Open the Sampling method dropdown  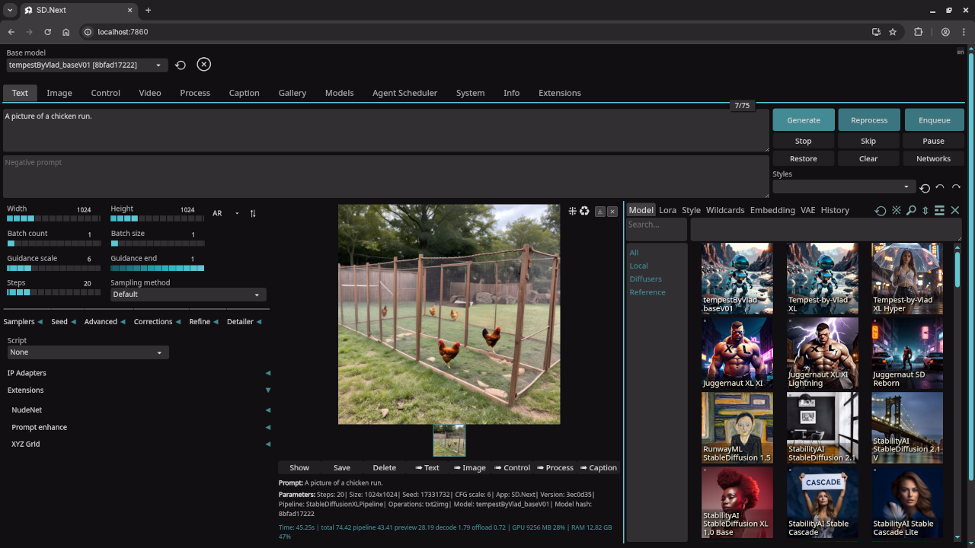point(188,295)
